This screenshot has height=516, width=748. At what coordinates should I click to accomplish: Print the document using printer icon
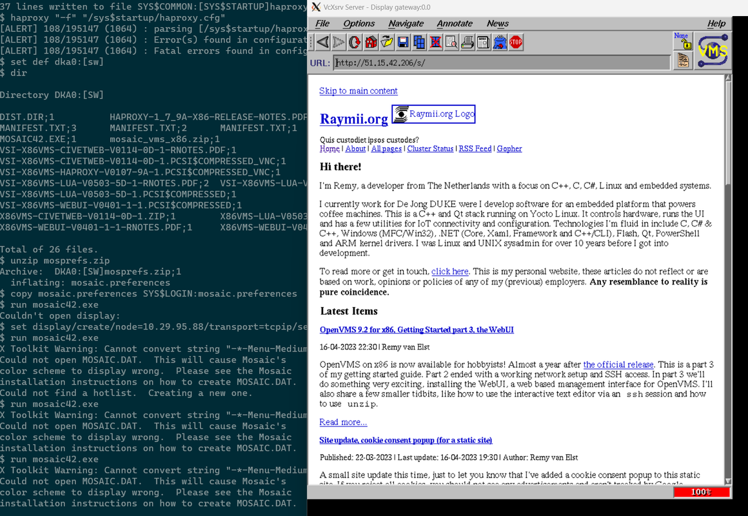pos(467,43)
